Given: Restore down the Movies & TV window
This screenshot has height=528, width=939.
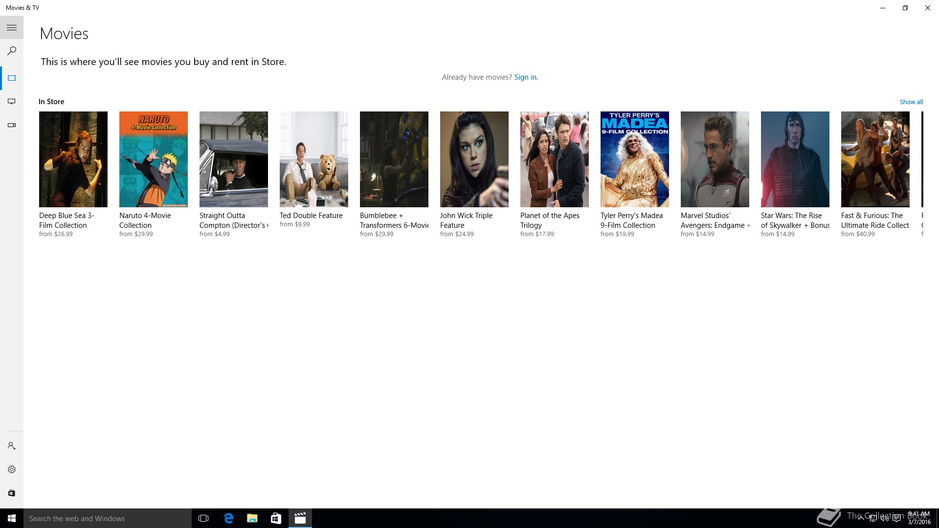Looking at the screenshot, I should 905,8.
